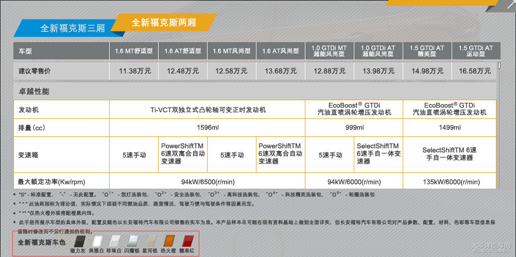Screen dimensions: 516x257
Task: Click the 14.98万元 price cell
Action: click(427, 70)
